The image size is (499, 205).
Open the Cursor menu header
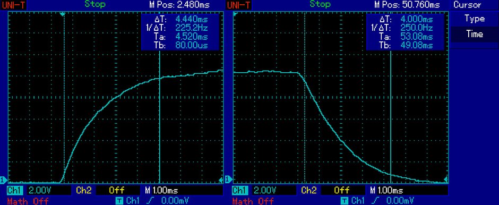pos(467,5)
